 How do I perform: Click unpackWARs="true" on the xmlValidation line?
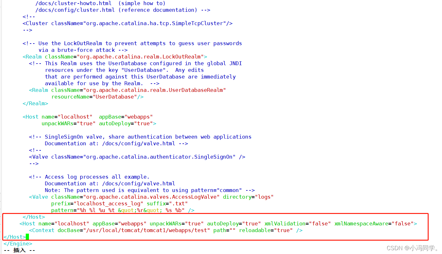tap(177, 223)
